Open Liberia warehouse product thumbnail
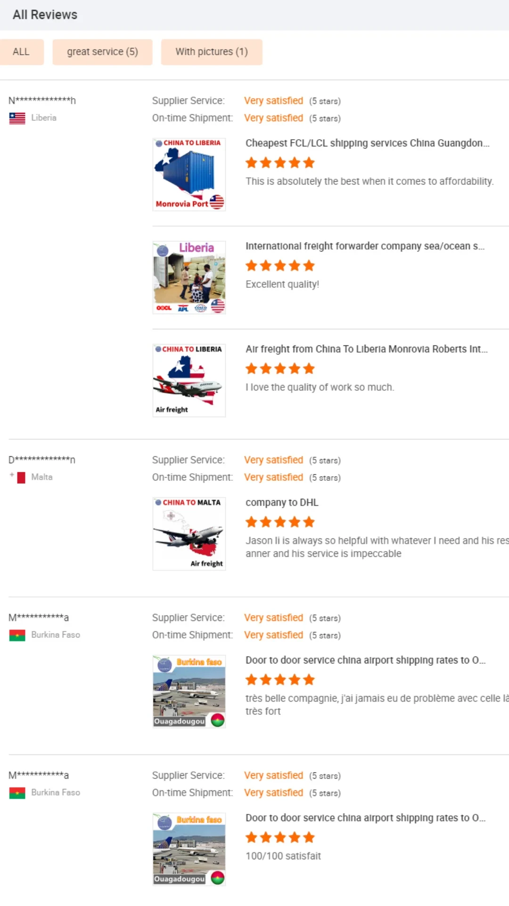Screen dimensions: 509x906 189,277
